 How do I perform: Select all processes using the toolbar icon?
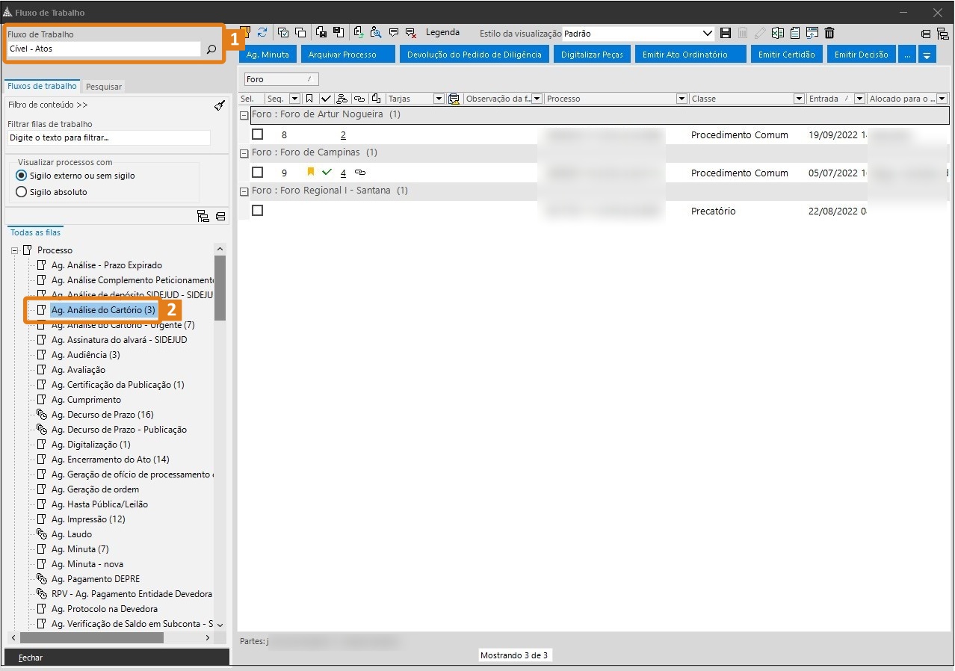[x=283, y=33]
